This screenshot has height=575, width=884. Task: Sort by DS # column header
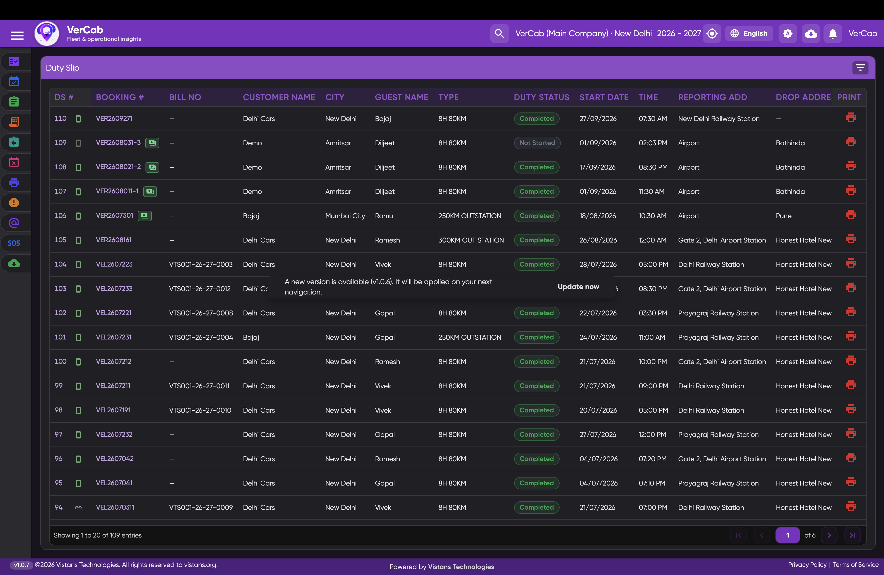point(64,97)
